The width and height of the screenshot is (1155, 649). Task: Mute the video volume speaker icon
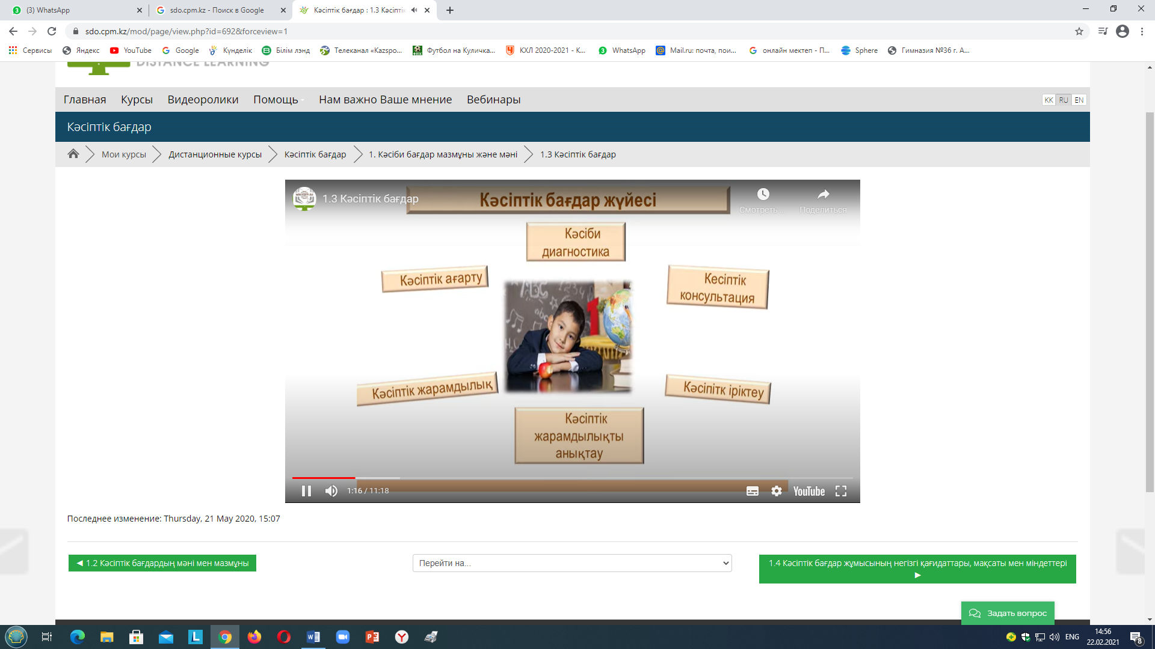331,491
